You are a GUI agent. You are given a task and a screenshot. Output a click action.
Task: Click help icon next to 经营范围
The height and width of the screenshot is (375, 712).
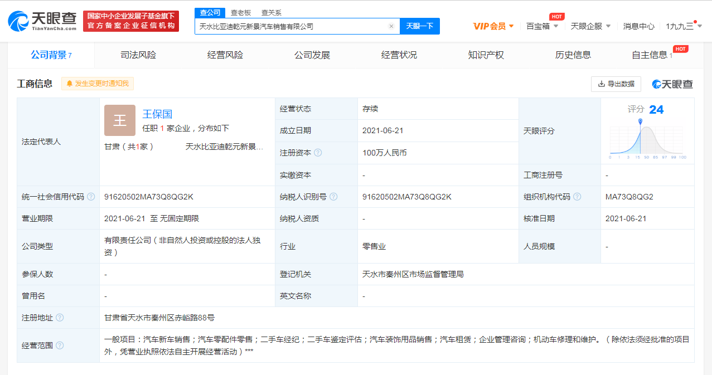coord(60,345)
